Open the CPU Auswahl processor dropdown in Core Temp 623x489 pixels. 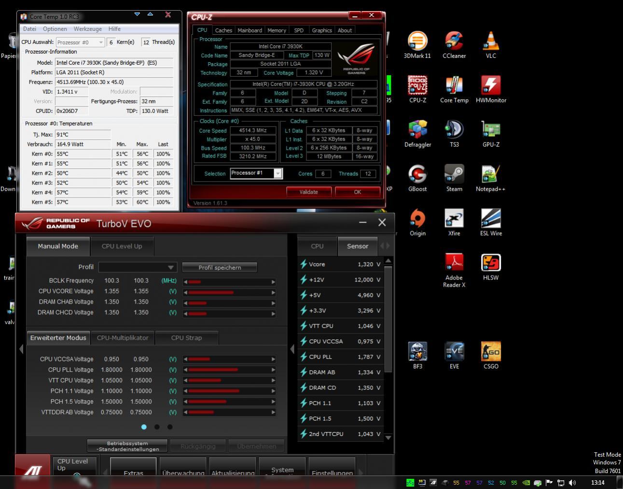pos(81,42)
